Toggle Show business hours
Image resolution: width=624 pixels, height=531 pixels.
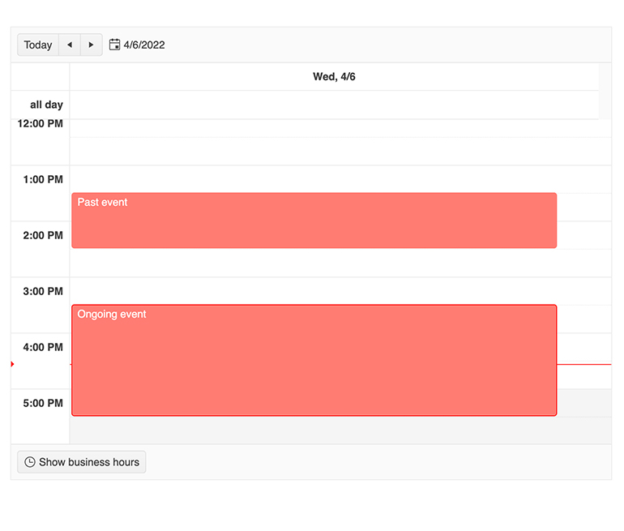pyautogui.click(x=82, y=462)
